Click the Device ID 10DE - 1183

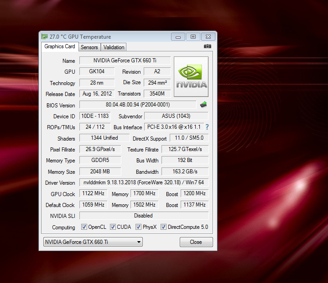point(95,116)
